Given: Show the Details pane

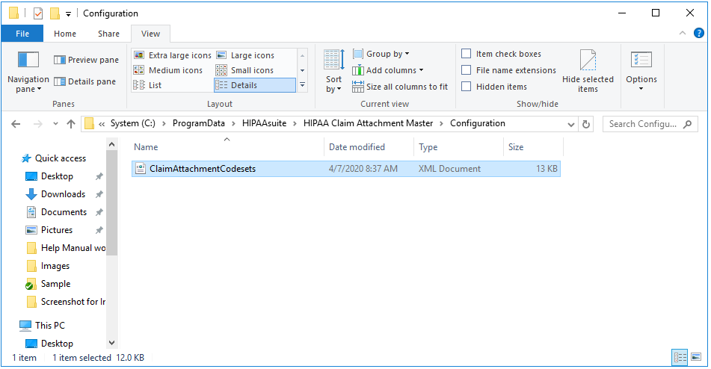Looking at the screenshot, I should [86, 81].
